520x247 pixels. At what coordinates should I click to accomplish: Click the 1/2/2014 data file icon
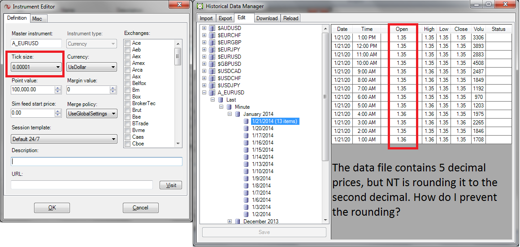(x=246, y=214)
